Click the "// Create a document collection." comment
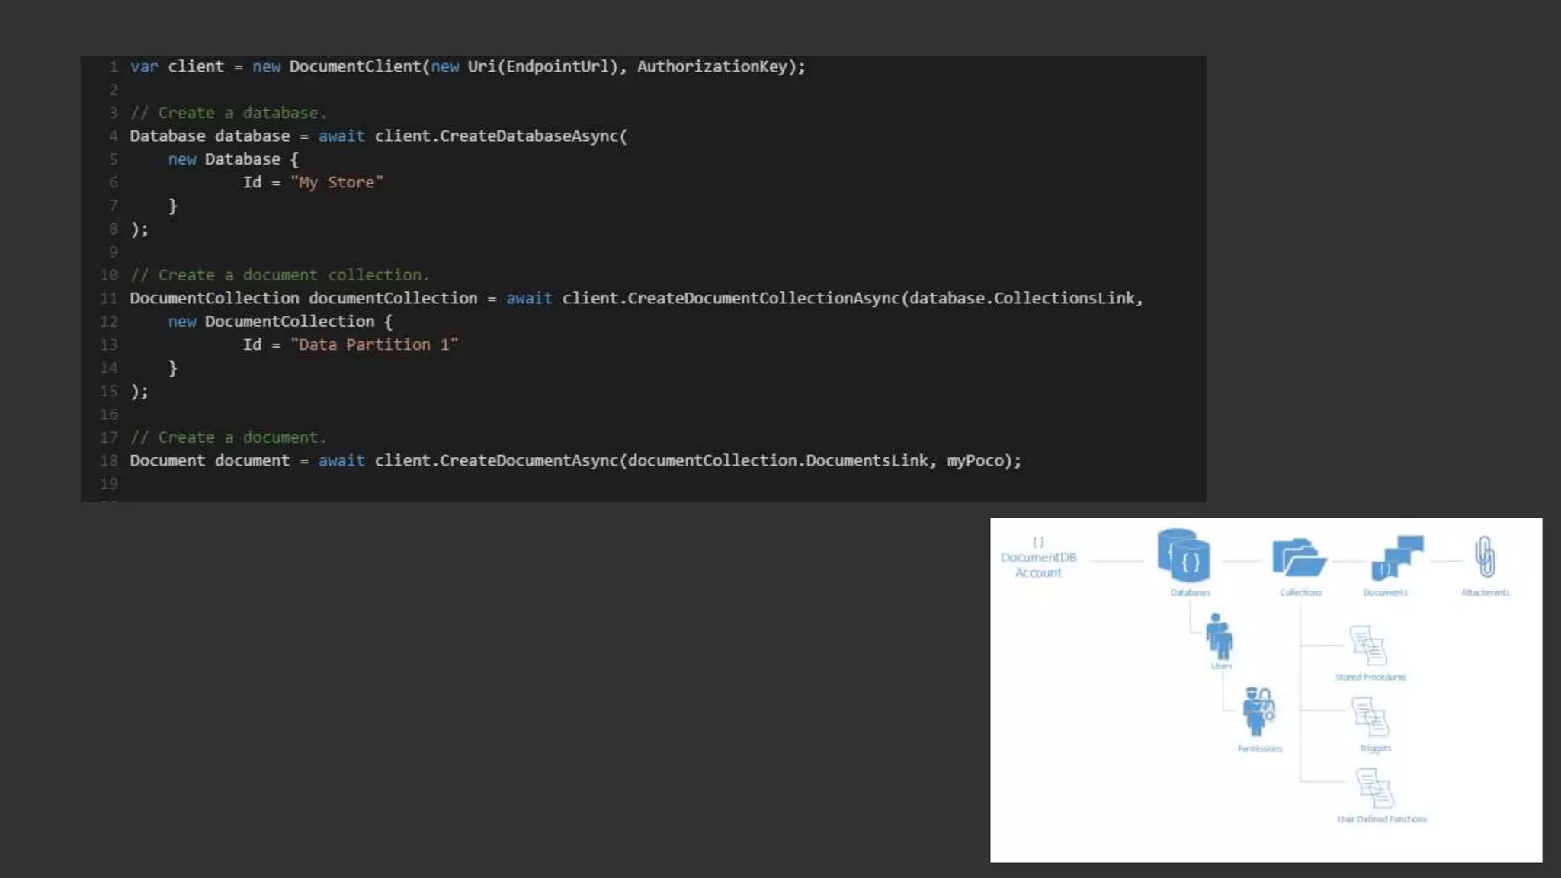 279,275
